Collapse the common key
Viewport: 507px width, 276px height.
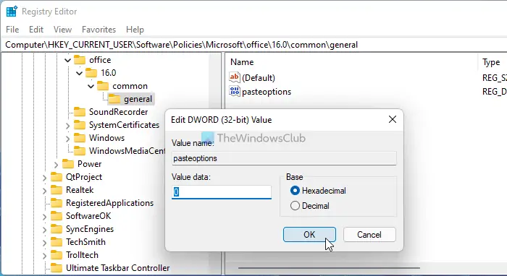[x=91, y=86]
